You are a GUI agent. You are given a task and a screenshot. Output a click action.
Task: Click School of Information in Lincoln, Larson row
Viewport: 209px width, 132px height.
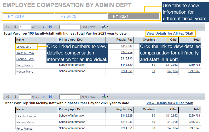click(72, 115)
